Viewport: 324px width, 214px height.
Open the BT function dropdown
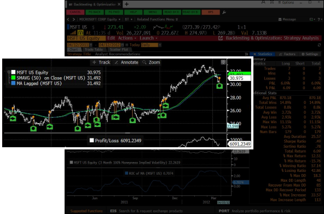[129, 19]
